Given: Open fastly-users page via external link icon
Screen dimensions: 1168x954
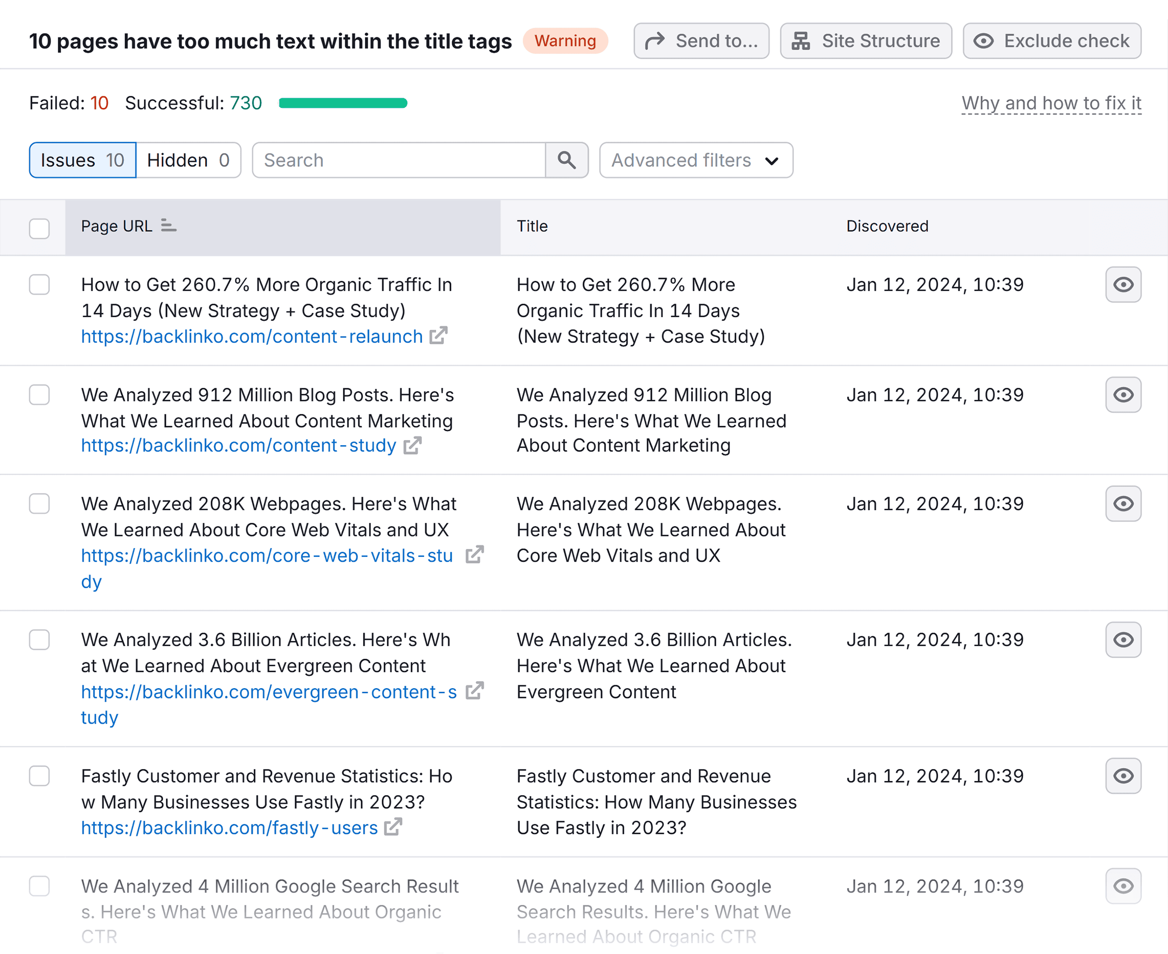Looking at the screenshot, I should pyautogui.click(x=392, y=827).
